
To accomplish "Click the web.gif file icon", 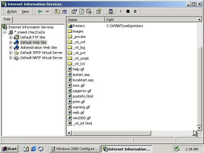I will pos(70,112).
